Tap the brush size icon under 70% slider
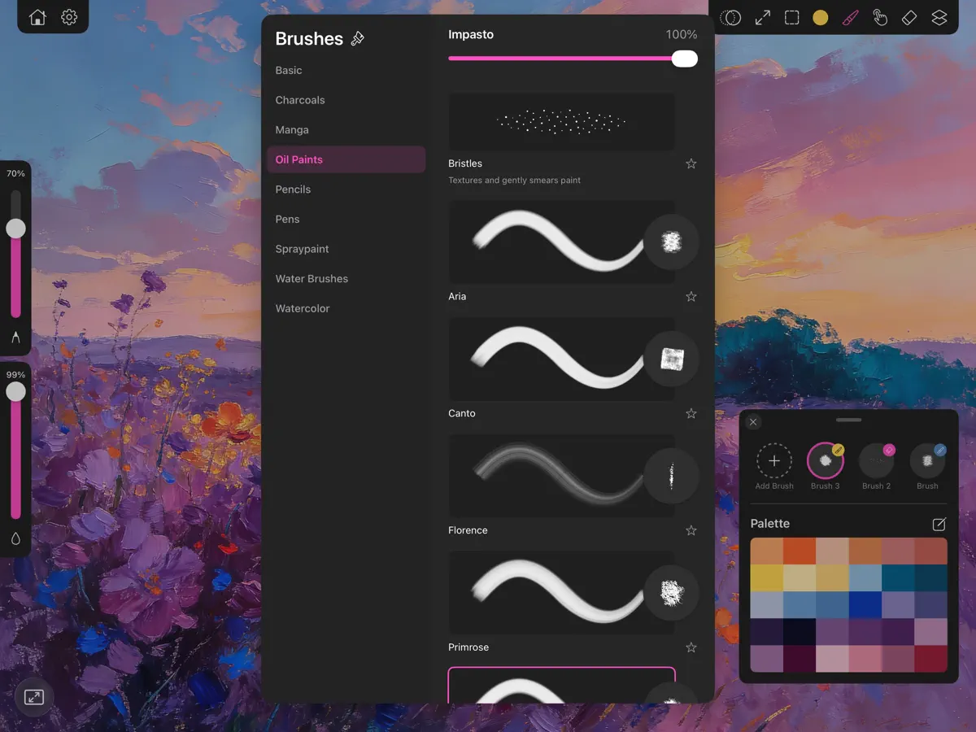The height and width of the screenshot is (732, 976). tap(15, 337)
